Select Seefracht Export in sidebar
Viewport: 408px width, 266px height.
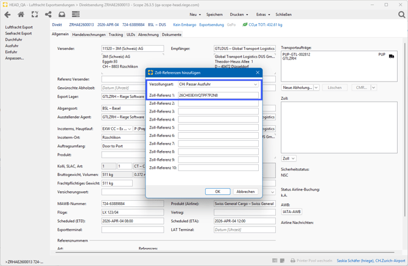coord(18,33)
